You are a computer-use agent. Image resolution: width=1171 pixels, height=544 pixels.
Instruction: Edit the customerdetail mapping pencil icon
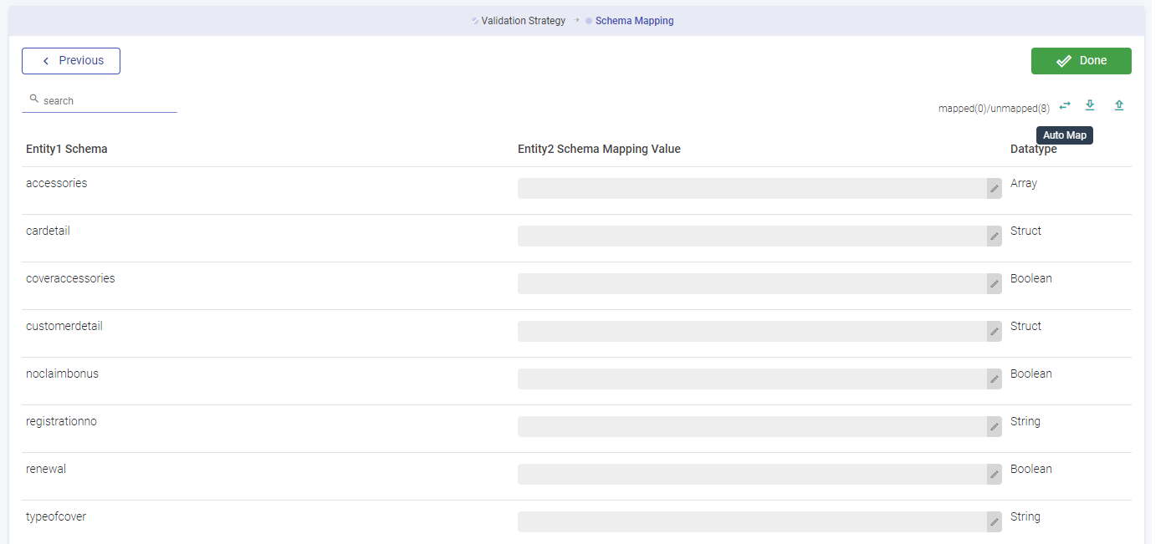(x=995, y=332)
